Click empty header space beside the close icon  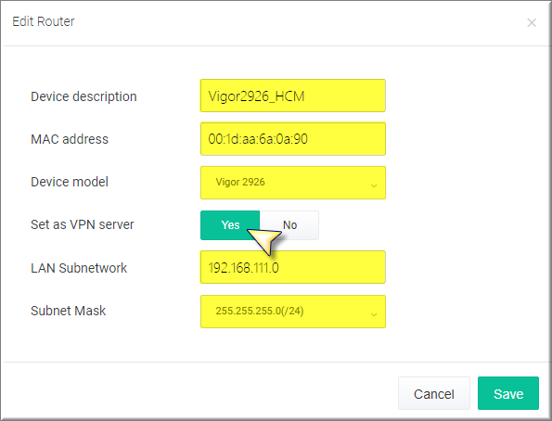300,23
